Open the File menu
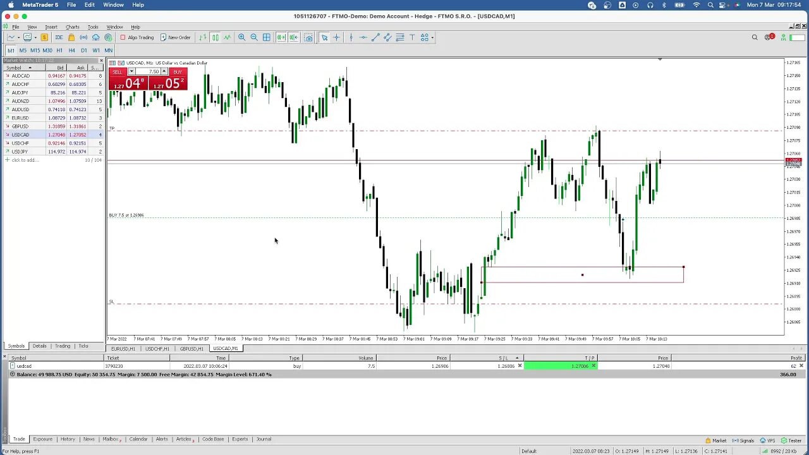 click(x=15, y=27)
